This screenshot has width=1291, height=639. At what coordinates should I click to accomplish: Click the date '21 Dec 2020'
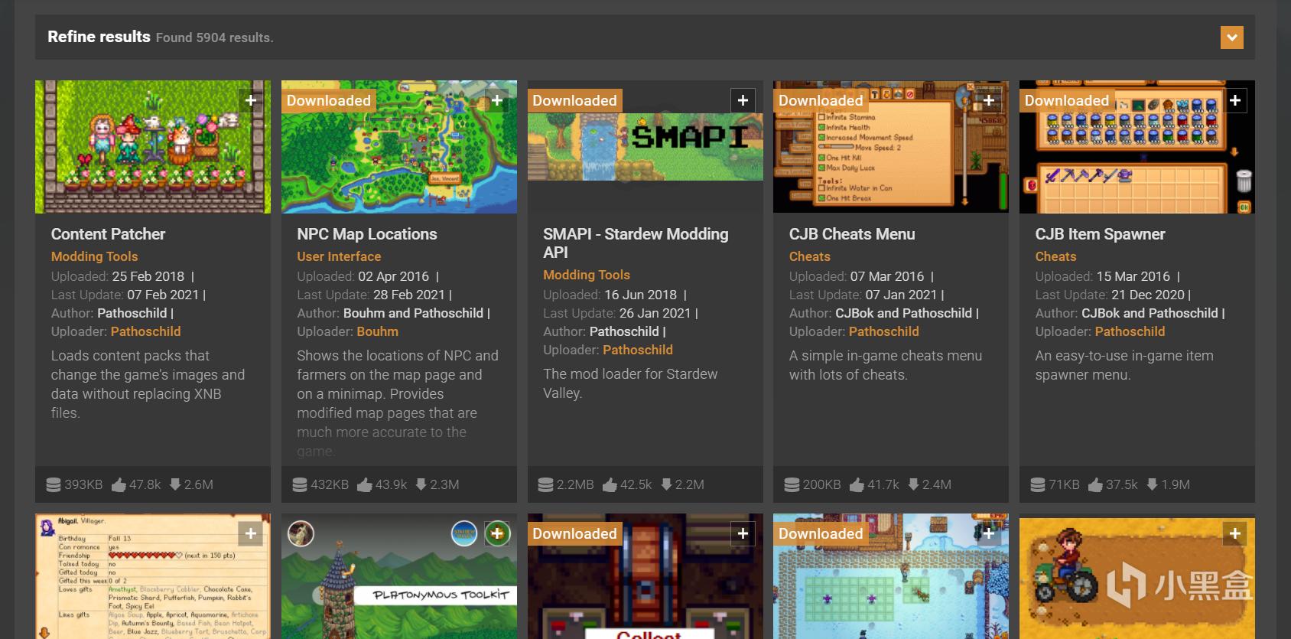pos(1148,295)
